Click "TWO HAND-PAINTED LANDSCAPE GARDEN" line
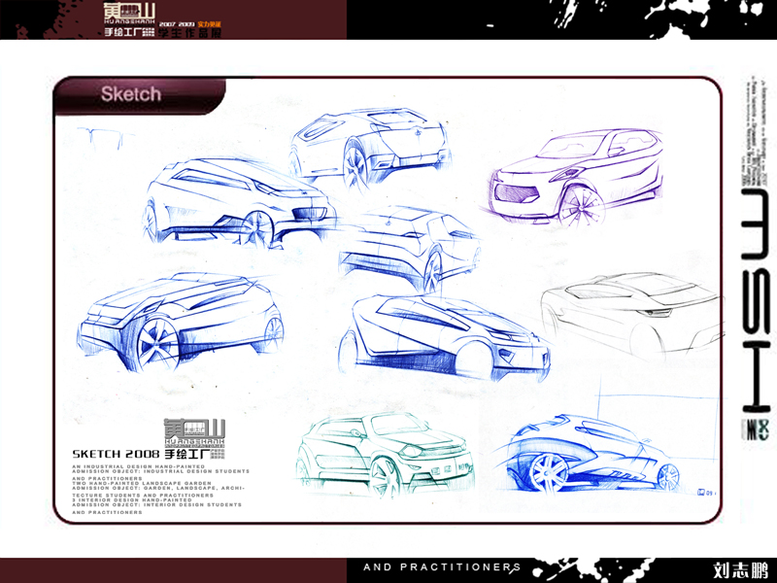The height and width of the screenshot is (583, 777). (142, 483)
